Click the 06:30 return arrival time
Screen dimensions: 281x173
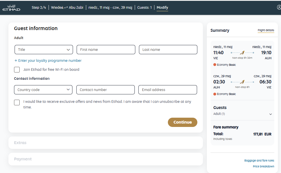click(x=265, y=82)
